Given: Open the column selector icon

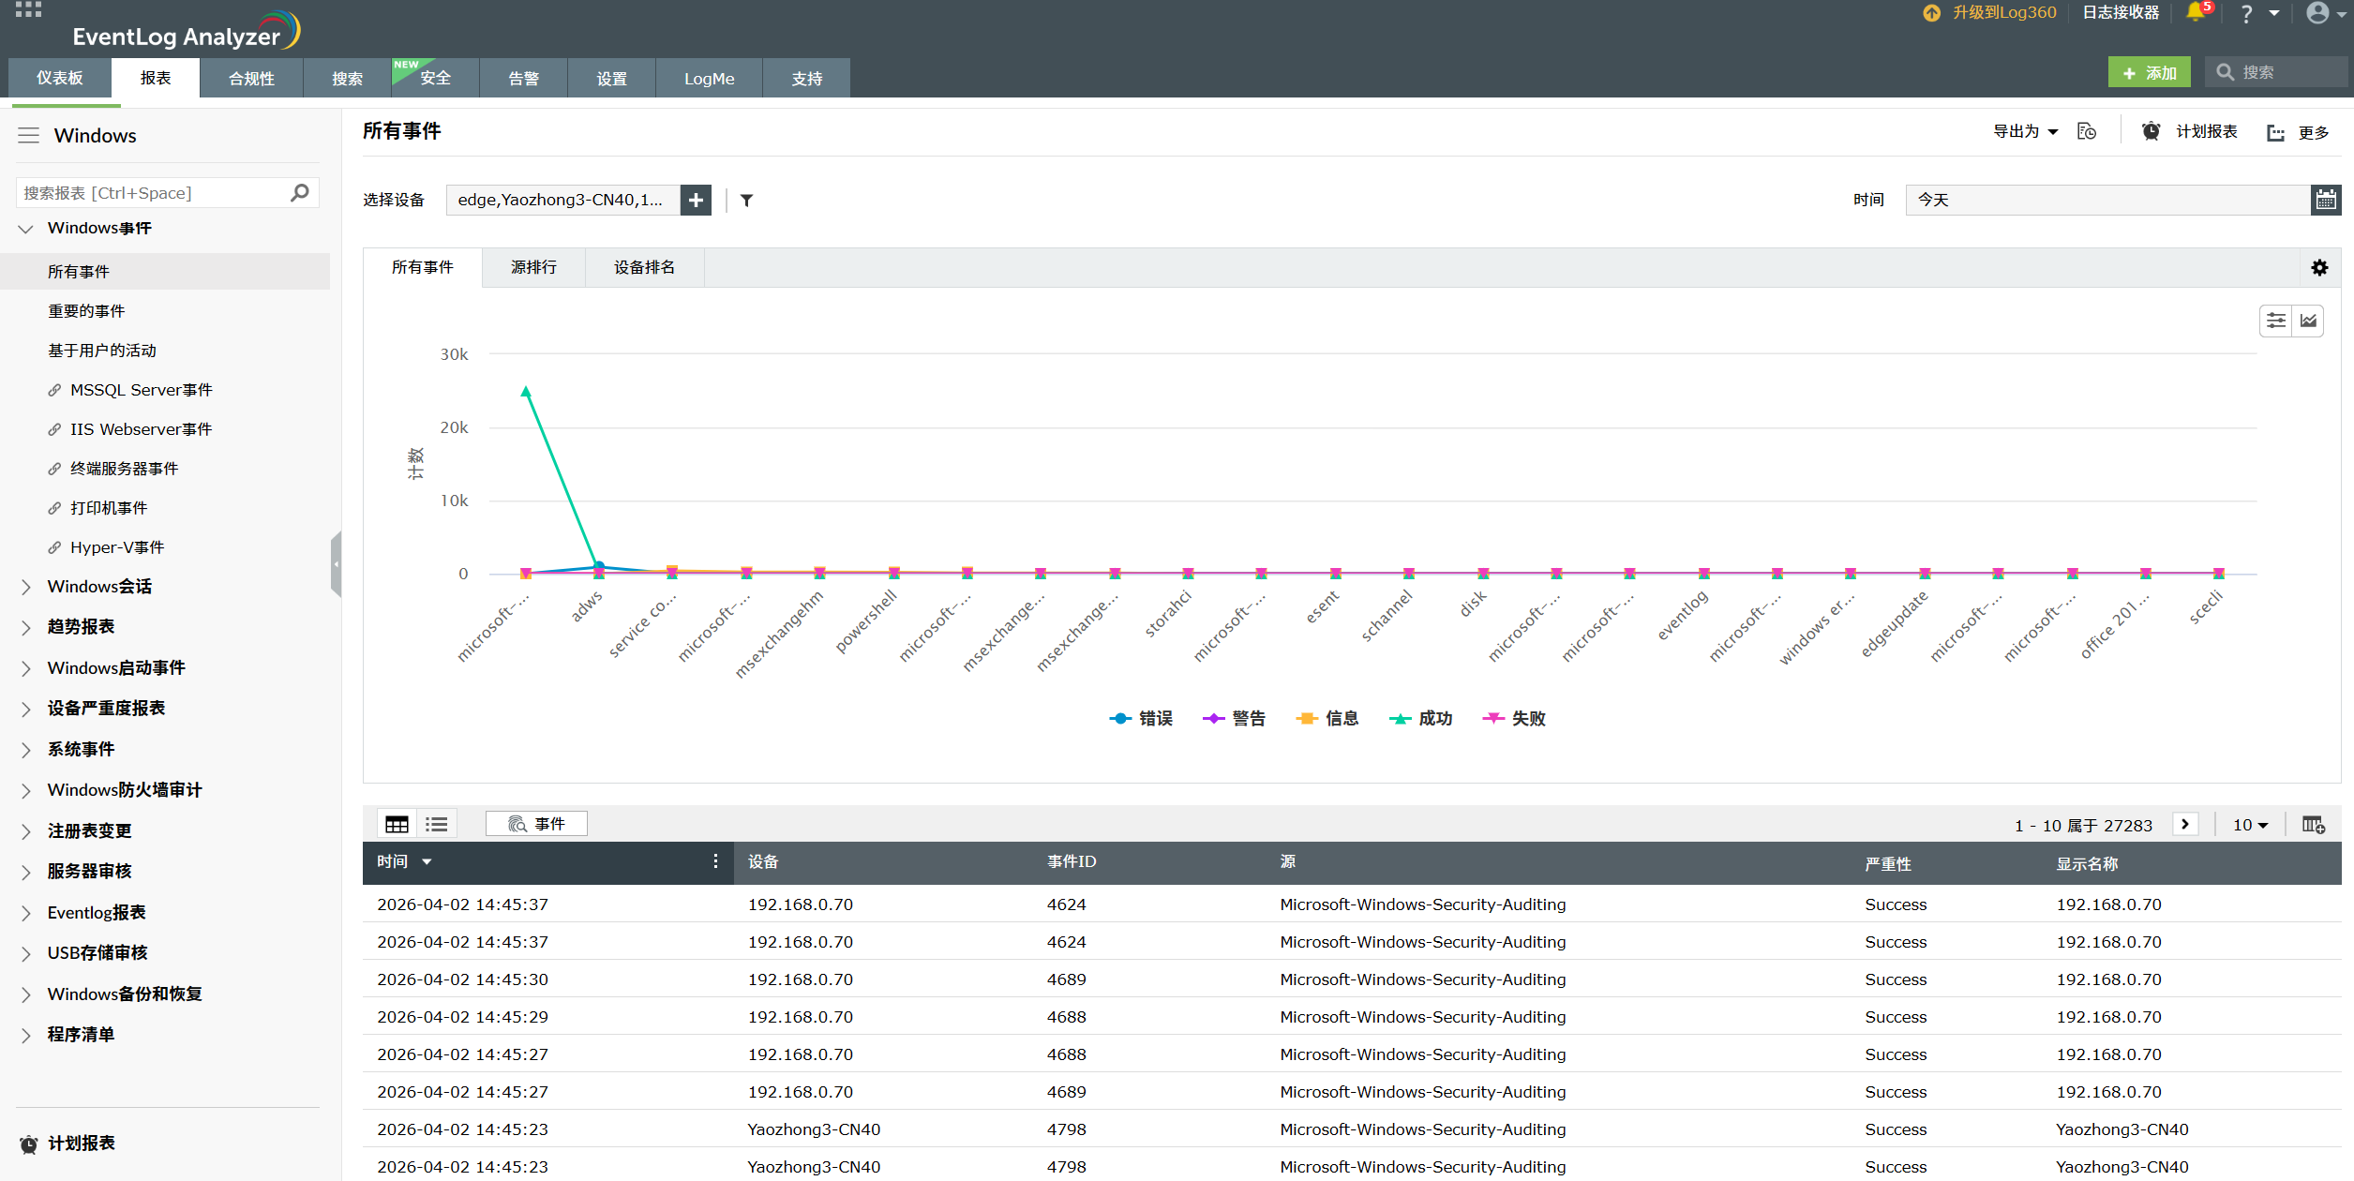Looking at the screenshot, I should (2313, 825).
